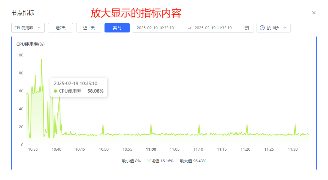Select the 近7天 time range

[60, 28]
